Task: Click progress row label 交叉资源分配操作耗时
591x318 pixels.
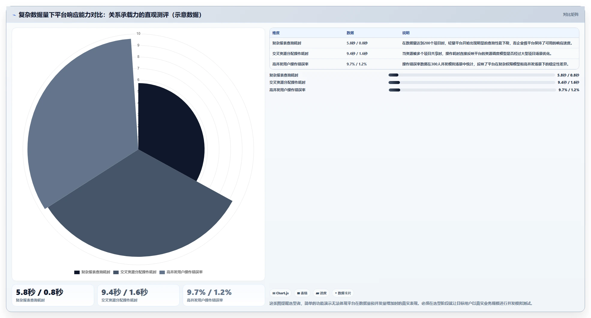Action: click(x=287, y=82)
